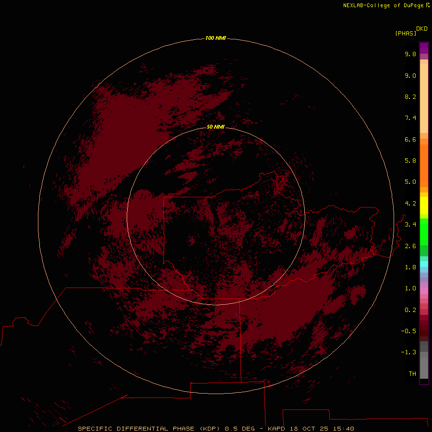Click the yellow color bar segment
This screenshot has height=432, width=432.
(424, 205)
